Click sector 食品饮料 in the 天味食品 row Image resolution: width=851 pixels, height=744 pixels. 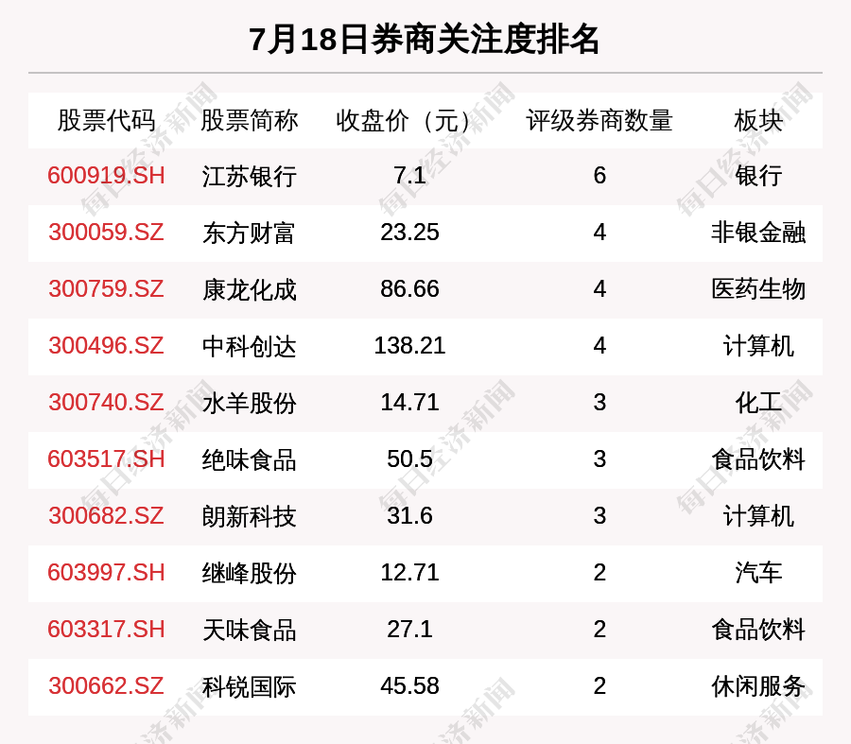coord(758,631)
